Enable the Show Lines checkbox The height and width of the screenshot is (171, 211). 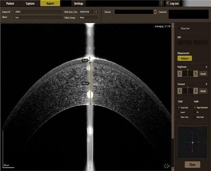(179, 28)
